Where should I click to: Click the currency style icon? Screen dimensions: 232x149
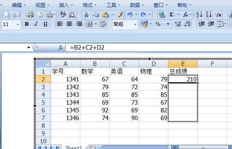tap(144, 24)
